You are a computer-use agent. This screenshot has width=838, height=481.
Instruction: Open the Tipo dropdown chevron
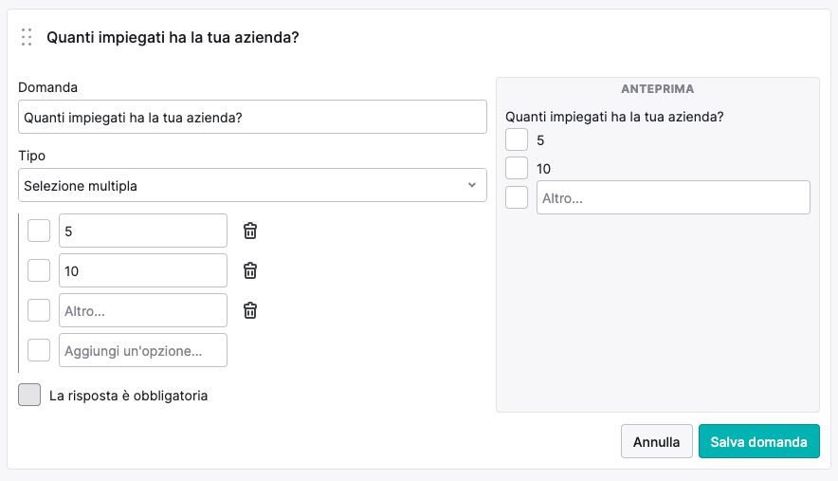point(472,185)
